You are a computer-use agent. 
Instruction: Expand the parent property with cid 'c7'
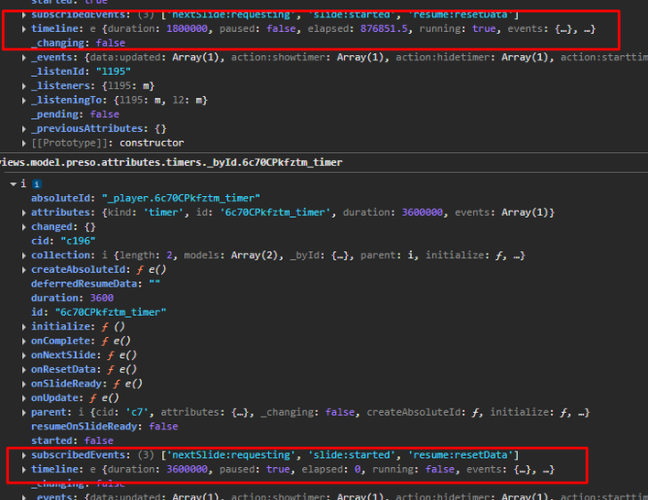24,412
